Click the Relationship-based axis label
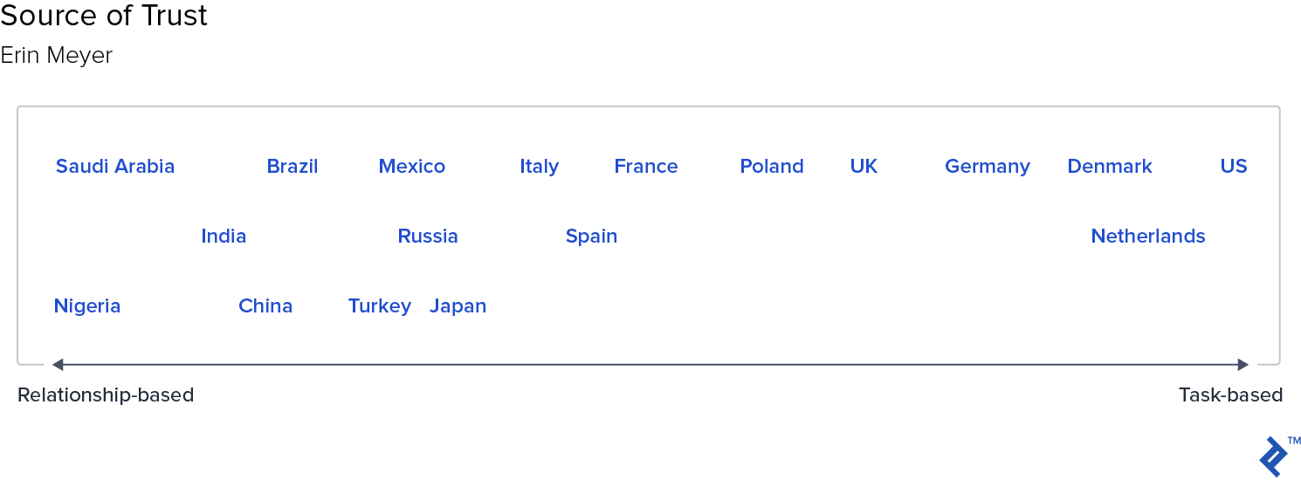Viewport: 1301px width, 487px height. click(106, 395)
